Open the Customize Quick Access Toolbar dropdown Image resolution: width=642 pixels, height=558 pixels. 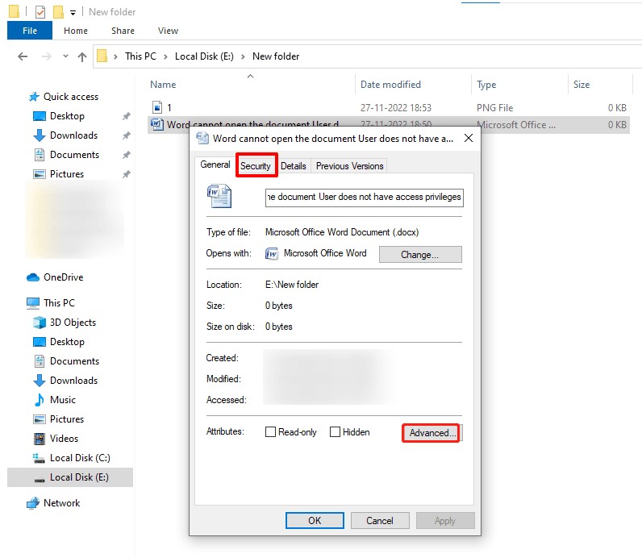pyautogui.click(x=73, y=13)
